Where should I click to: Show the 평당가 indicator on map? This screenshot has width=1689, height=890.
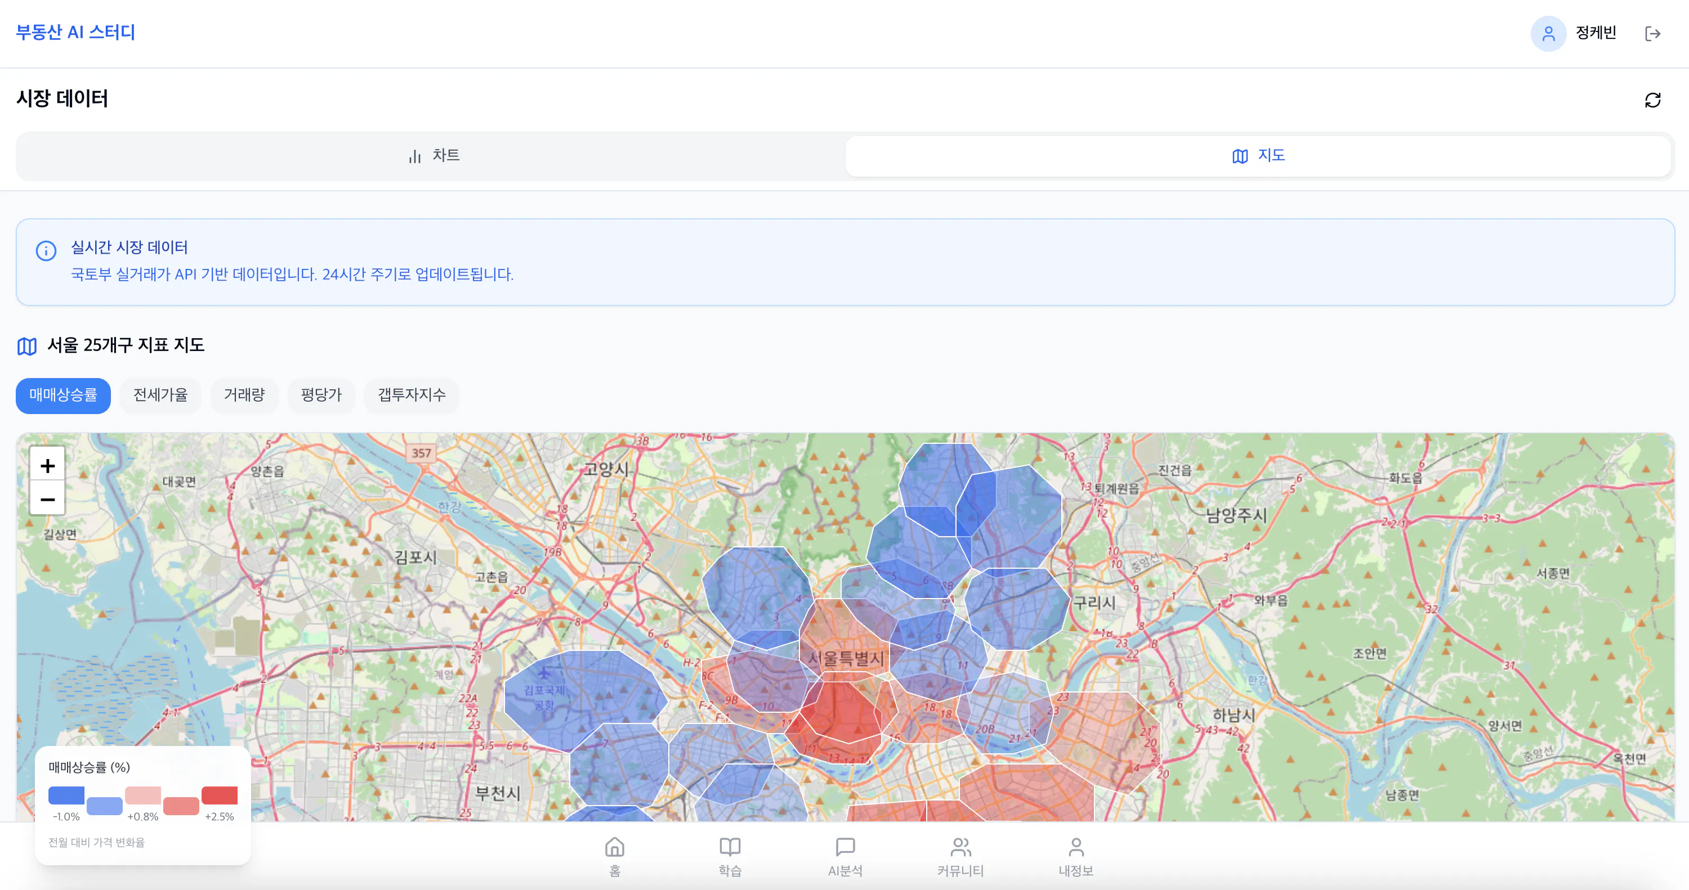pos(321,395)
